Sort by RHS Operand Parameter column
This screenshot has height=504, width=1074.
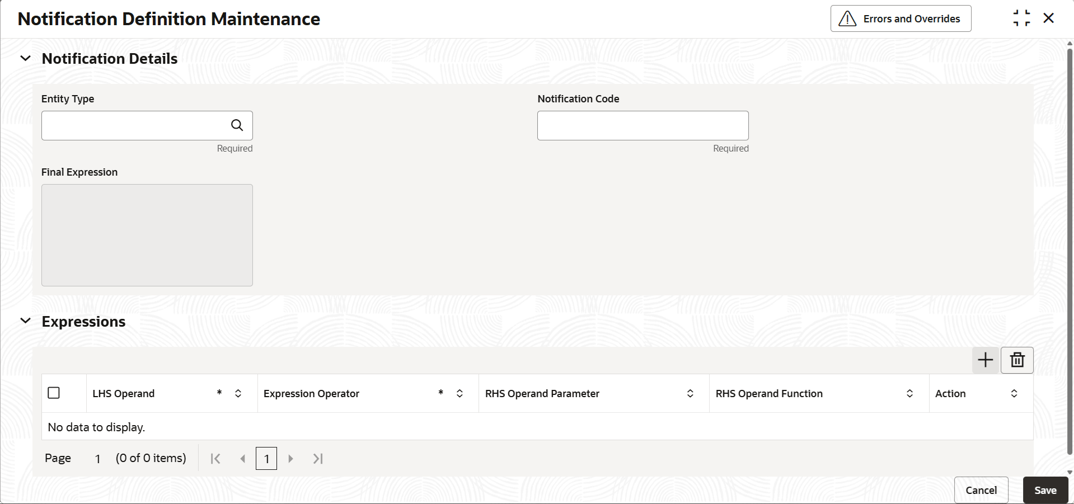690,394
